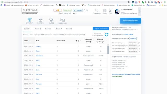Open partner Светлана profile link
The height and width of the screenshot is (94, 167).
(x=39, y=56)
